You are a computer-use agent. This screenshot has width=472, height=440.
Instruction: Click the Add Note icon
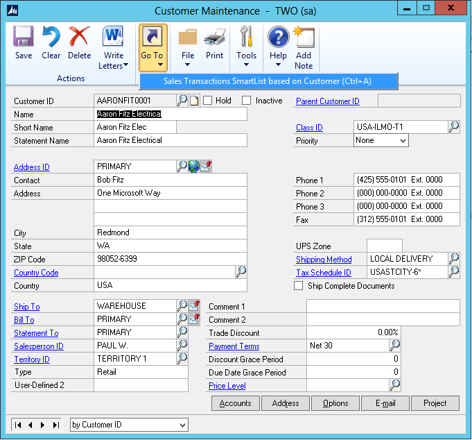click(x=304, y=37)
